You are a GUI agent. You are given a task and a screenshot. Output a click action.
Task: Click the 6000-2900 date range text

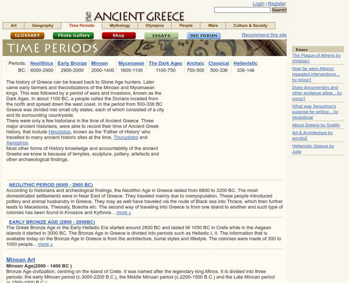[42, 70]
